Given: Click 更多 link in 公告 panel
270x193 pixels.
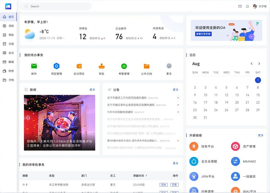Looking at the screenshot, I should (x=175, y=89).
